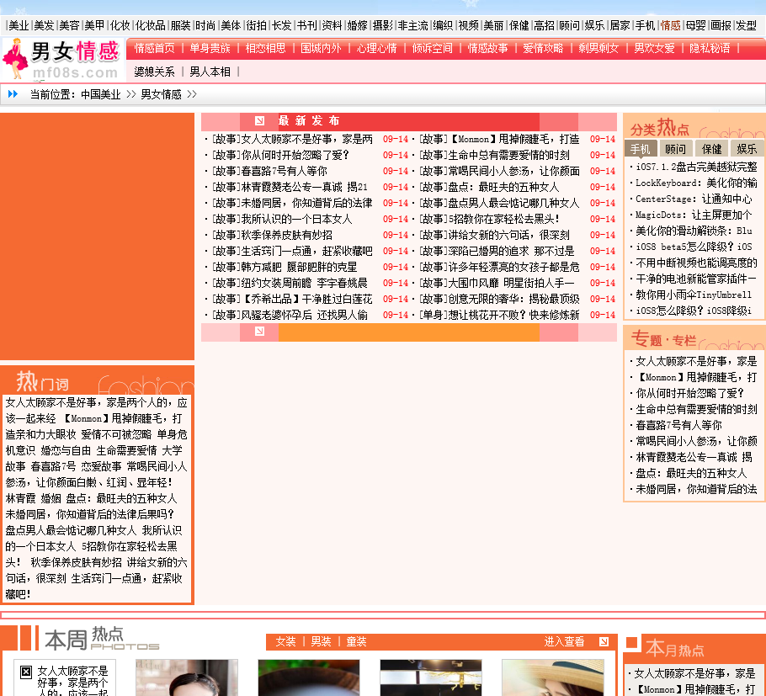Click hot keyword 生命需要爱情
Image resolution: width=766 pixels, height=696 pixels.
coord(126,450)
